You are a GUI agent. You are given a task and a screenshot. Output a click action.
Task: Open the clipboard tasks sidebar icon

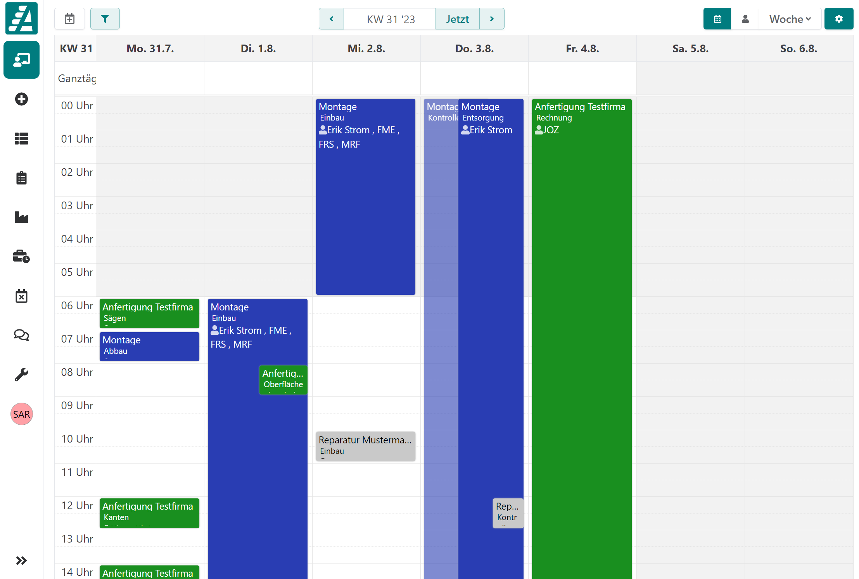tap(21, 178)
